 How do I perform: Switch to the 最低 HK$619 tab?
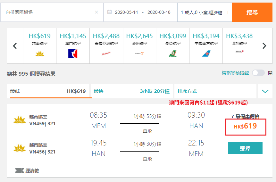point(48,91)
